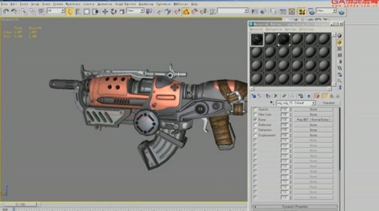379x211 pixels.
Task: Click the Unlink Selection tool
Action: [x=32, y=11]
